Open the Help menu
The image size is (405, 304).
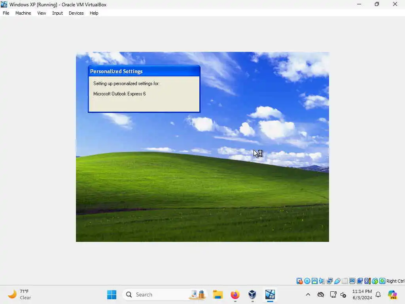click(x=94, y=13)
